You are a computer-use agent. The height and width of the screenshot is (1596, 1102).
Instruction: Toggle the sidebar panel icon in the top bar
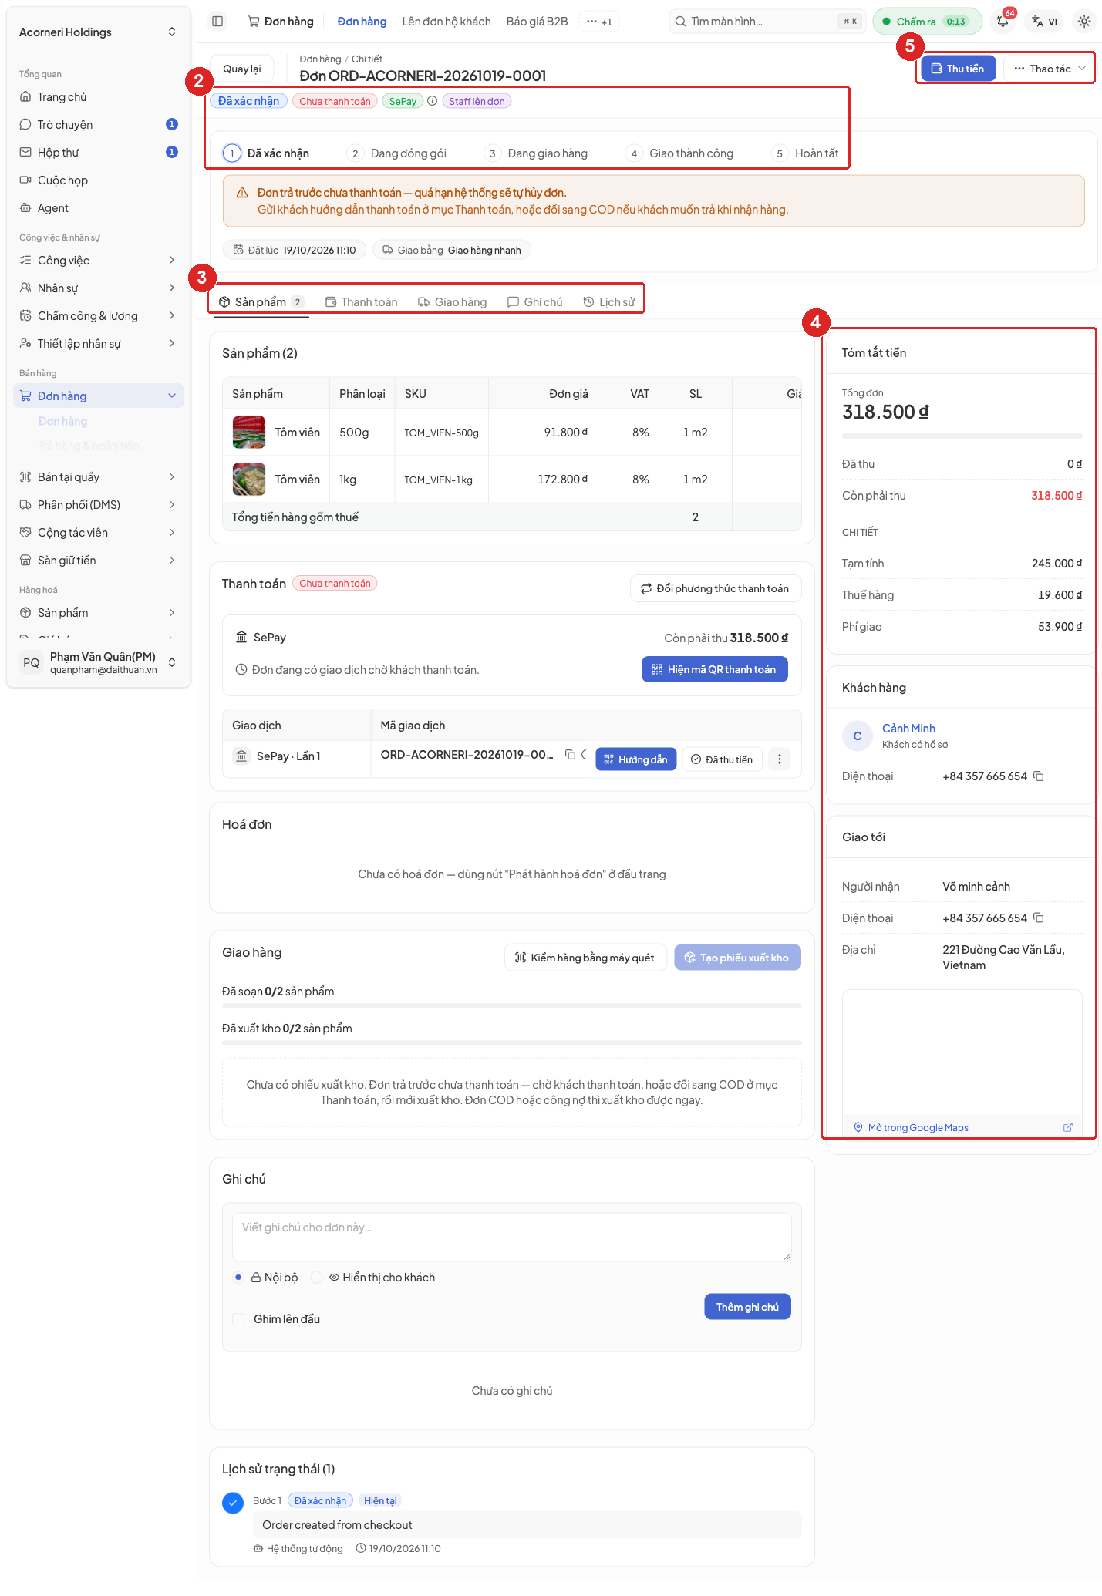point(217,22)
